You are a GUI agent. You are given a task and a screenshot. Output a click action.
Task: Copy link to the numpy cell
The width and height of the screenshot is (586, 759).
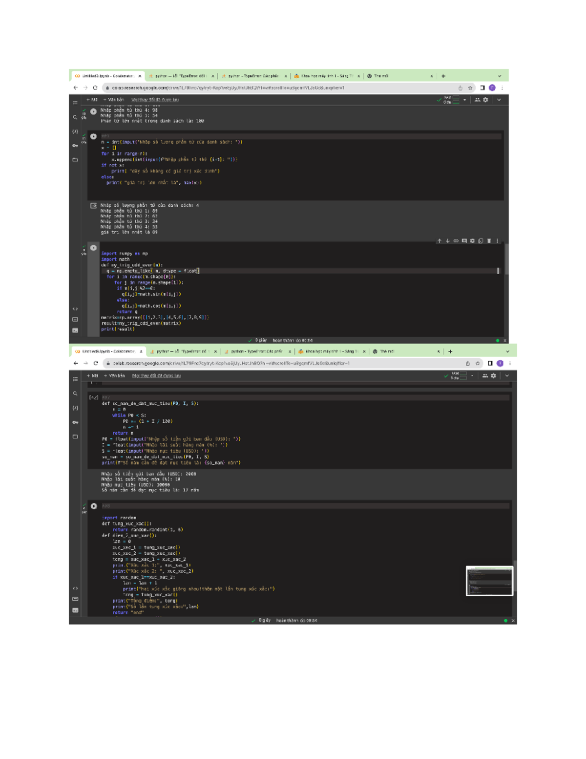tap(456, 241)
